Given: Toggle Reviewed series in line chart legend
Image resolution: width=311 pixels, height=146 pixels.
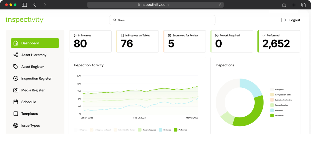Looking at the screenshot, I should point(165,130).
